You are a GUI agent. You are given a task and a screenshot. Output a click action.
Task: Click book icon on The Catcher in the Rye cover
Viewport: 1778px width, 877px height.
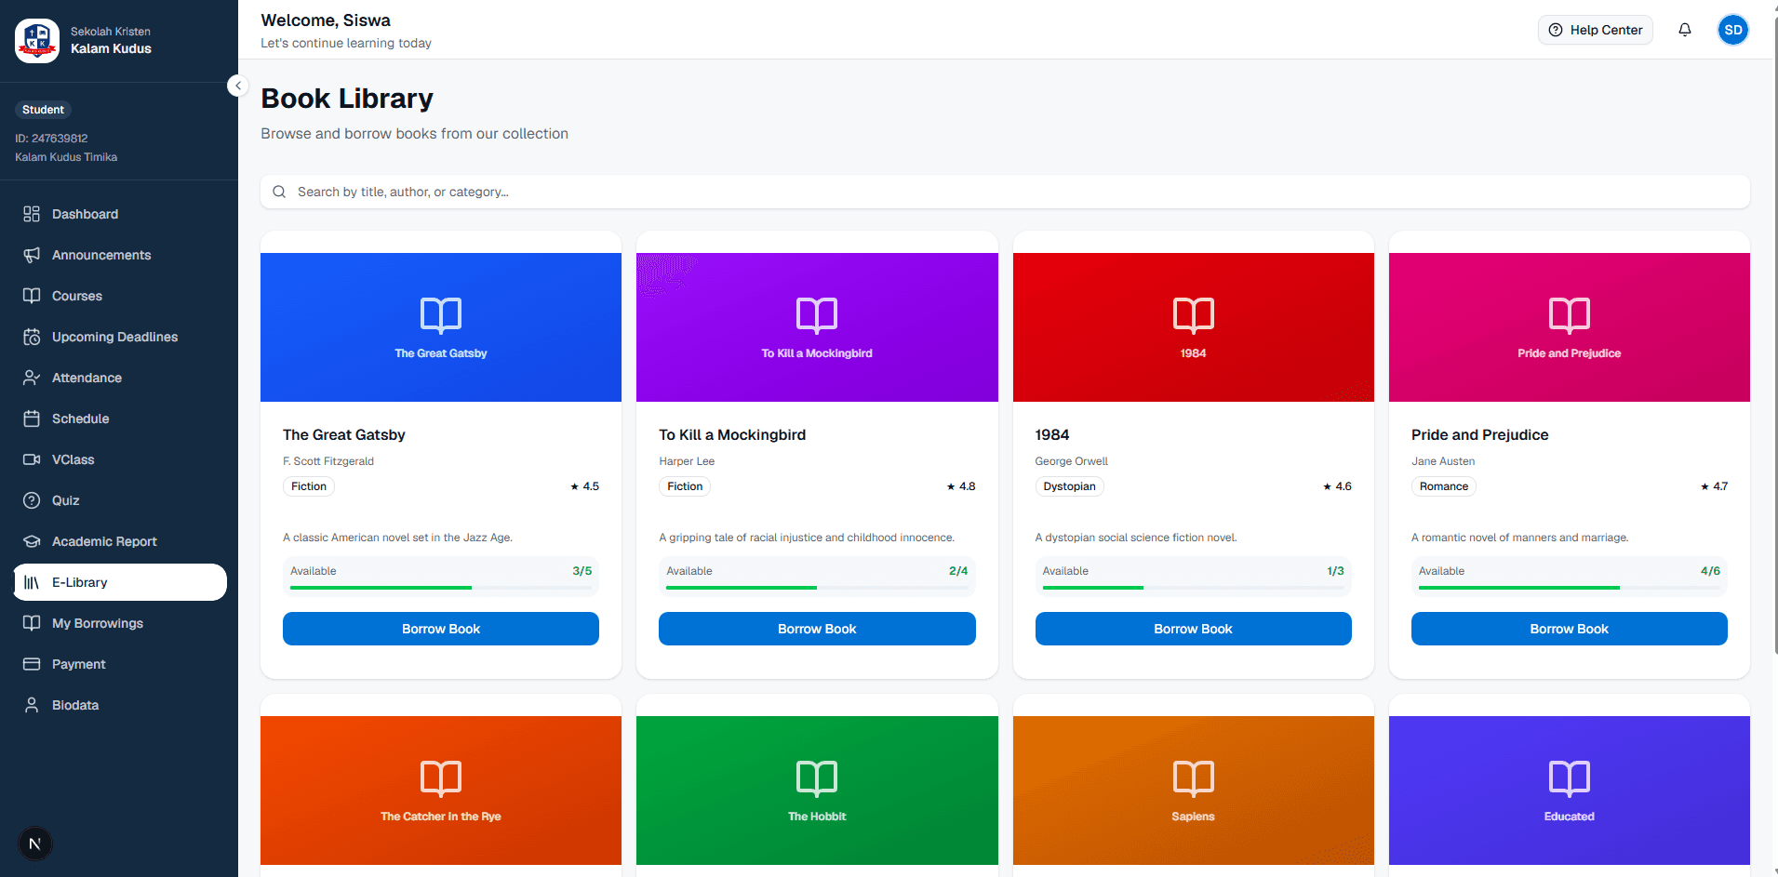(441, 778)
